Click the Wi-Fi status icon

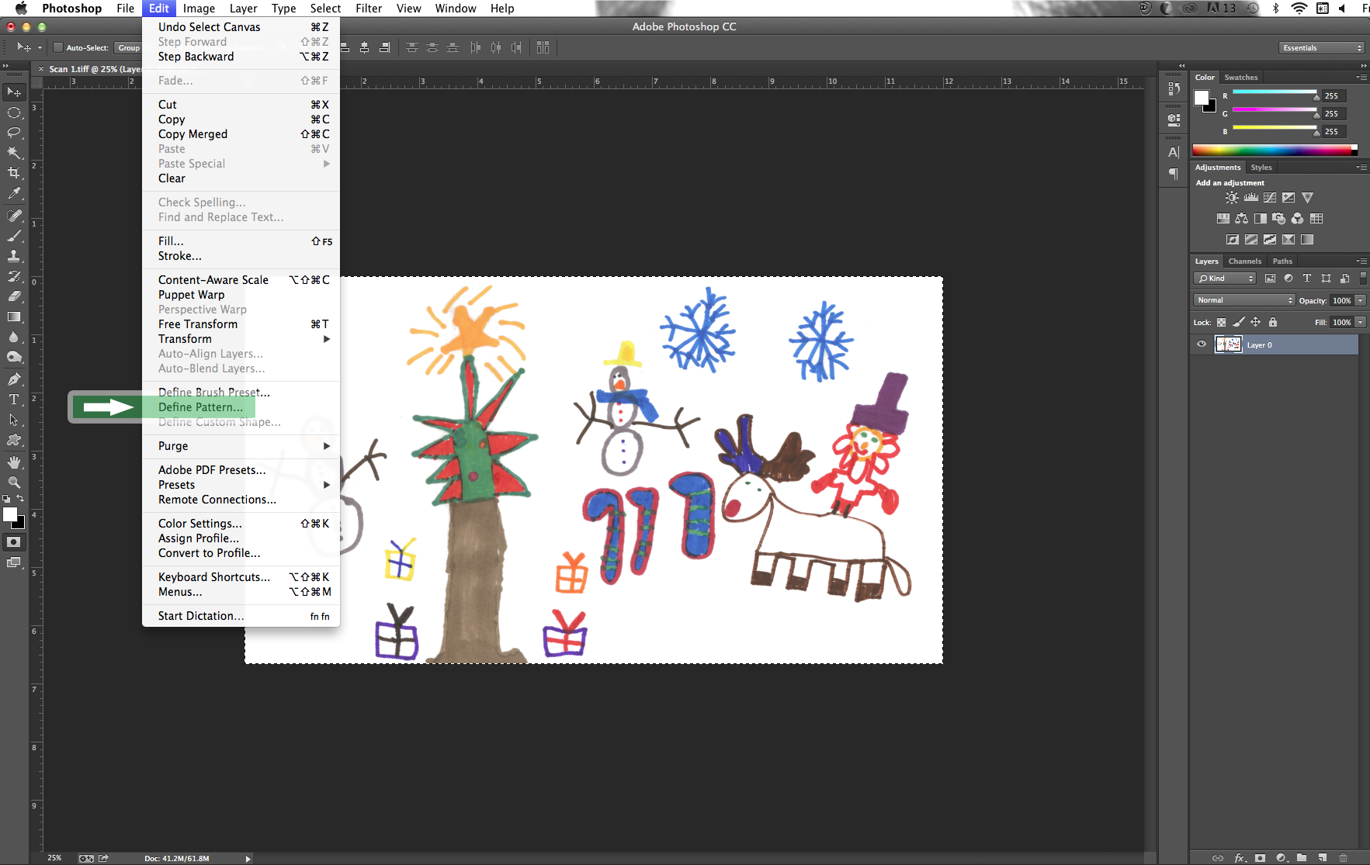1299,9
